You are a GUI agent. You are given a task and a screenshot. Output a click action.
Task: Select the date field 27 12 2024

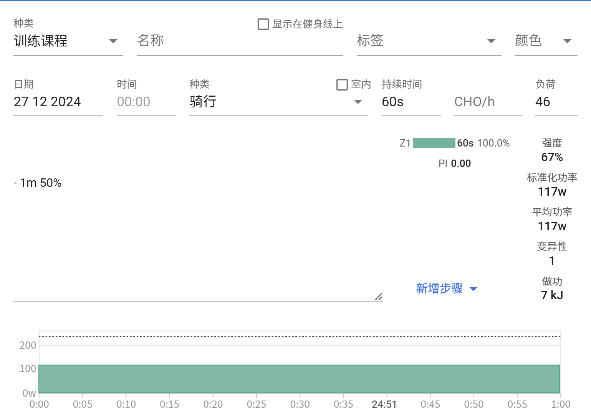[58, 102]
